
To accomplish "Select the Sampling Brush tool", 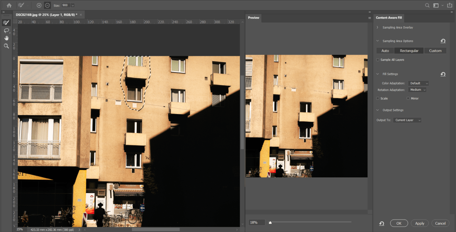I will 6,22.
